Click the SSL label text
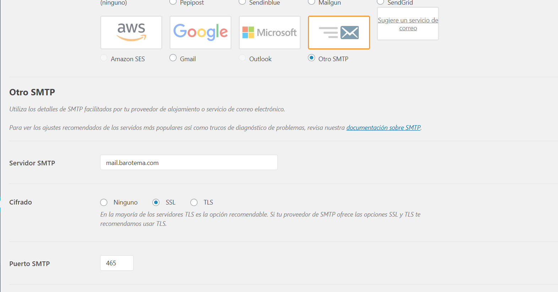 pos(170,202)
